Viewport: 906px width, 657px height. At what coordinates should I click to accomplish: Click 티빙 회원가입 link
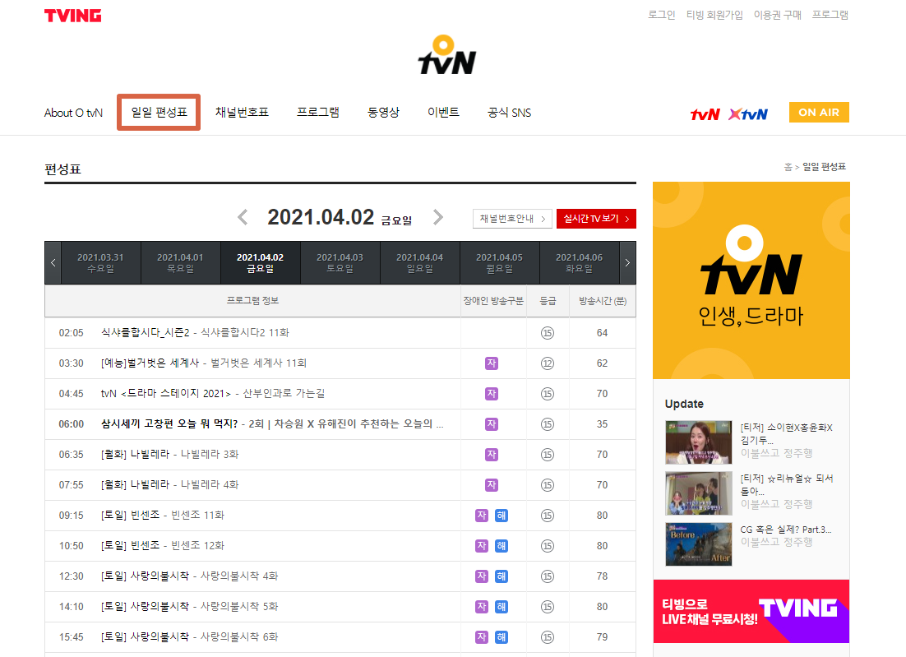[x=714, y=15]
